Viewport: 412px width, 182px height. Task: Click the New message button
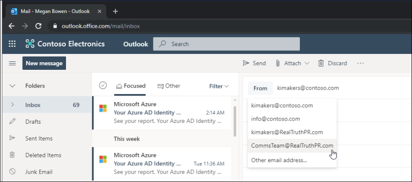coord(44,63)
